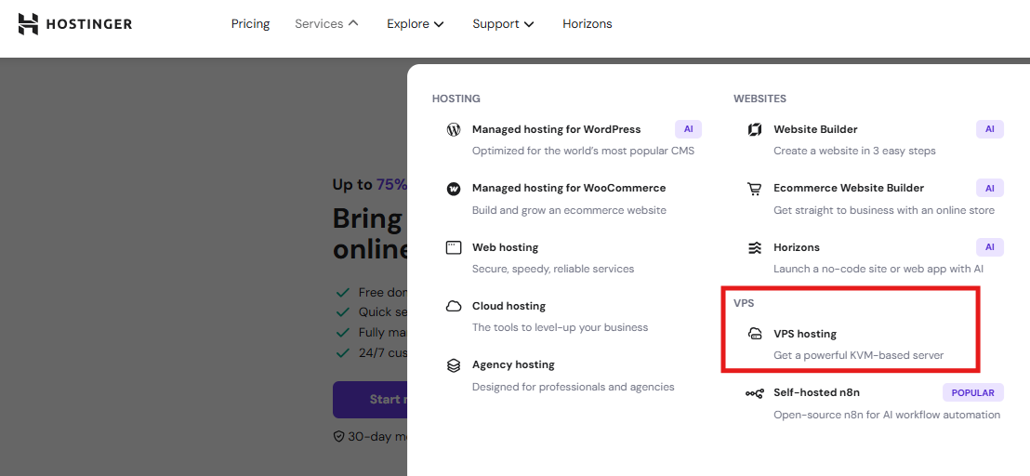
Task: Click the Agency hosting layers icon
Action: tap(454, 365)
